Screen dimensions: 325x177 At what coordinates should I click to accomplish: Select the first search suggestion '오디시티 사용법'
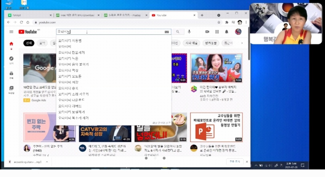coord(70,41)
